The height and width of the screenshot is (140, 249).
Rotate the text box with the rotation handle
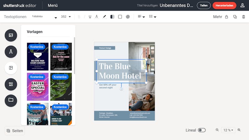tap(121, 89)
